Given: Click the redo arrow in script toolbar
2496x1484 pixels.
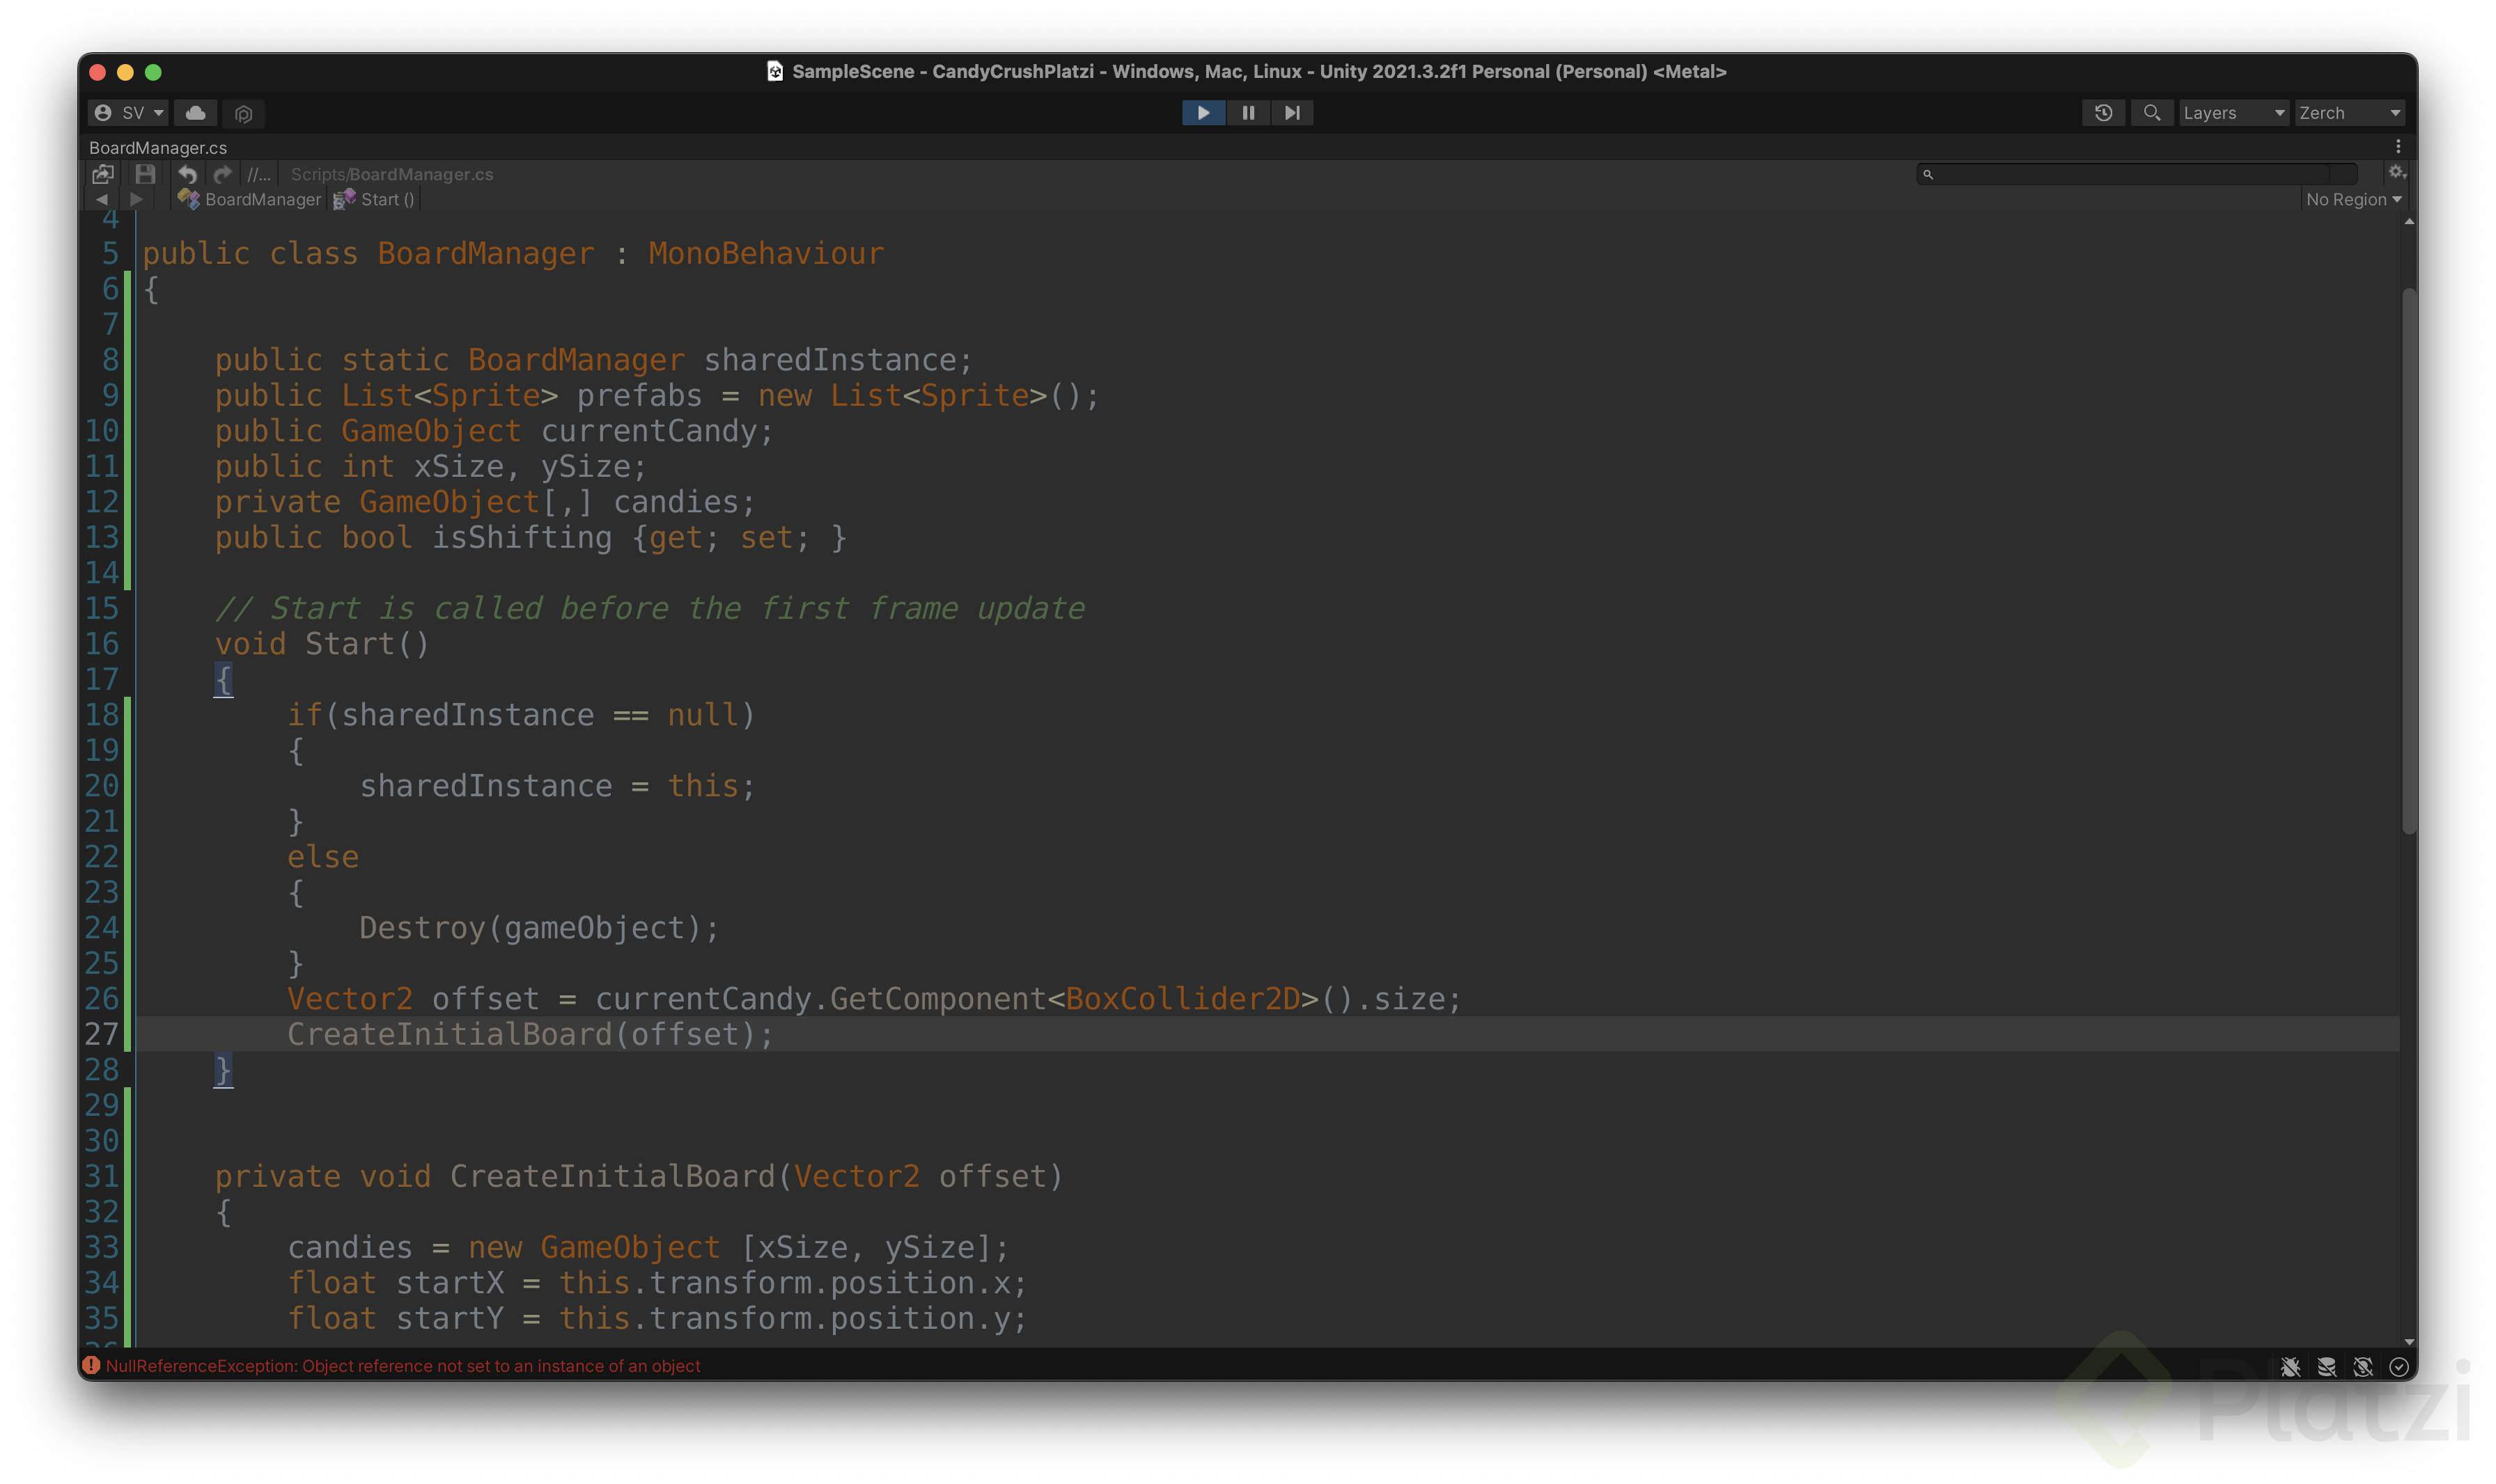Looking at the screenshot, I should (222, 174).
